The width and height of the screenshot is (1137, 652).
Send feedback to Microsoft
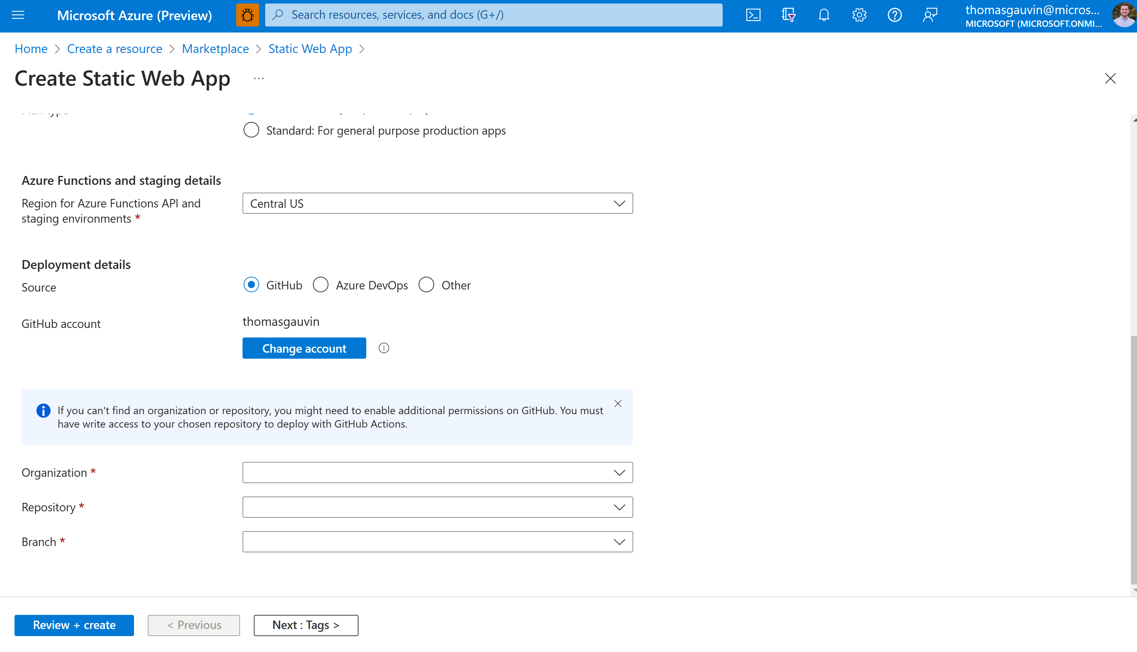[929, 14]
